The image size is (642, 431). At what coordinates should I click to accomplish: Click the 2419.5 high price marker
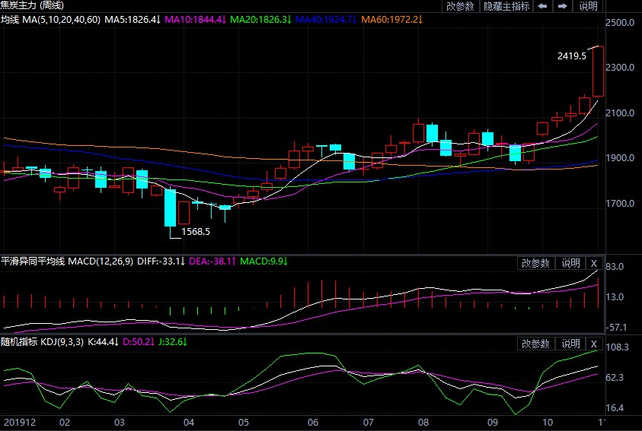(x=572, y=56)
